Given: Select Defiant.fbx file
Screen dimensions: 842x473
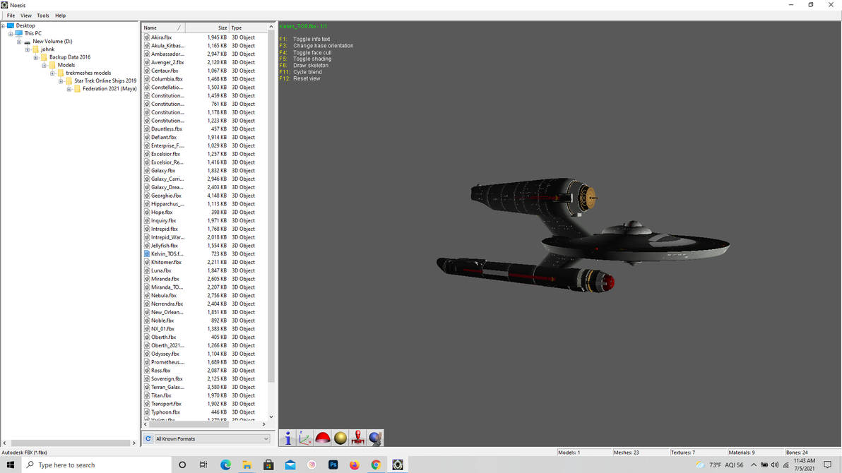Looking at the screenshot, I should point(163,138).
